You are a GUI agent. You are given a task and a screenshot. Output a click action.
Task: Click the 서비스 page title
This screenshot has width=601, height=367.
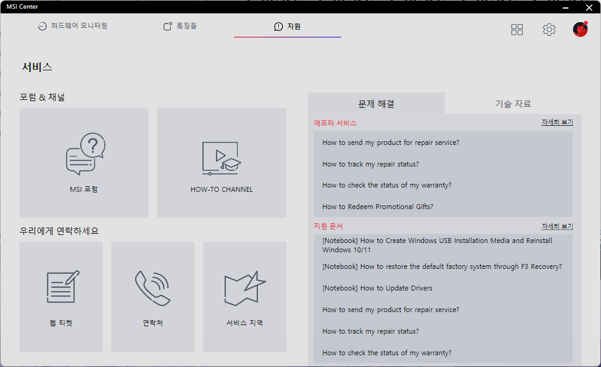(x=37, y=67)
